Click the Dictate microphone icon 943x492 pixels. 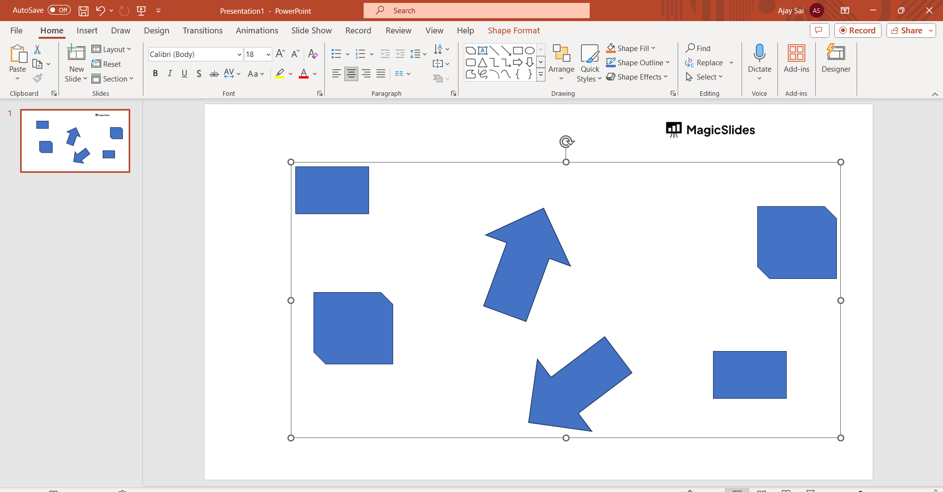click(759, 53)
